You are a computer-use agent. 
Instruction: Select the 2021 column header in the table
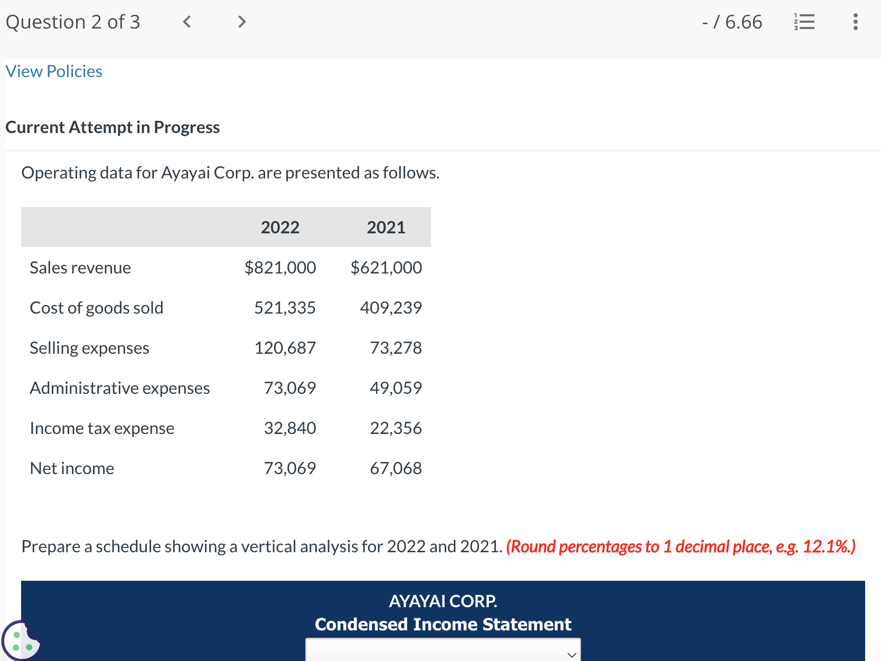coord(386,227)
